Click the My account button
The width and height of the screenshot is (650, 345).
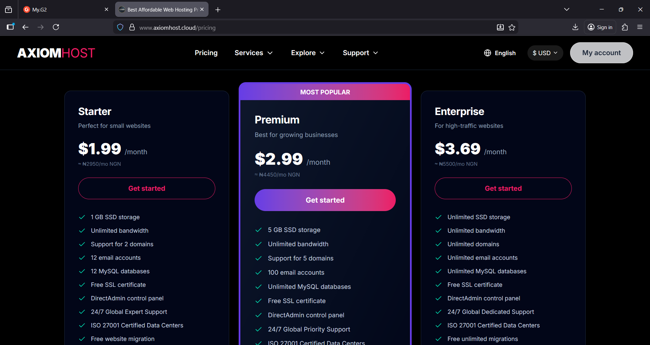(x=601, y=53)
